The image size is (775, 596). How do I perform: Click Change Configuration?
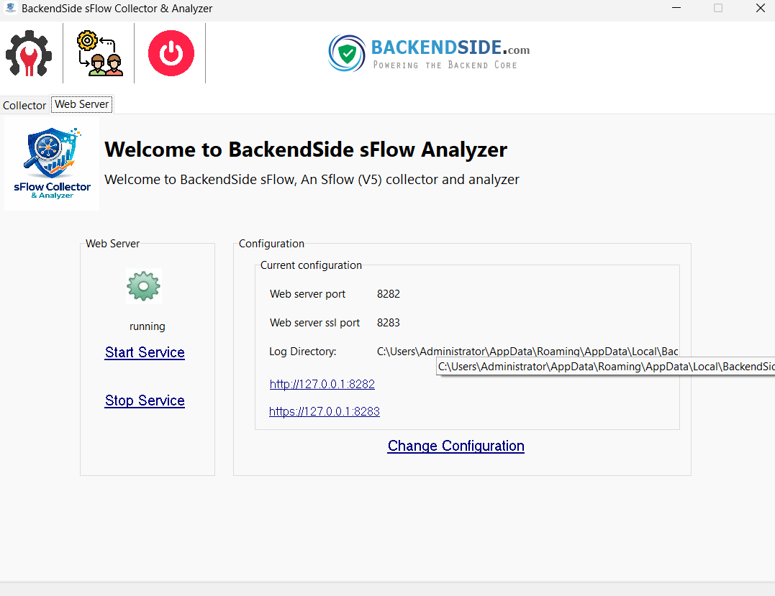point(456,446)
